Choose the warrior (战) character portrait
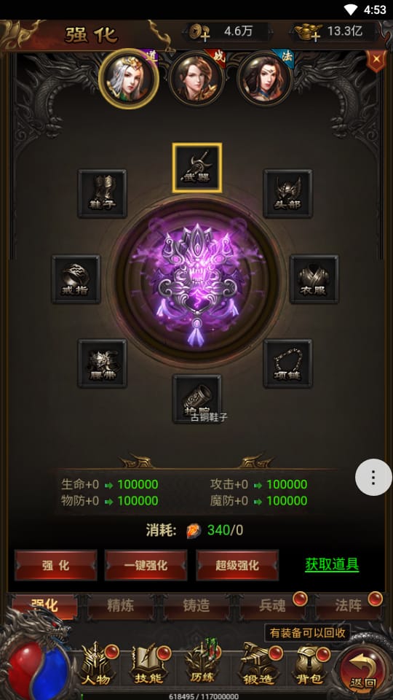This screenshot has height=700, width=393. click(196, 79)
